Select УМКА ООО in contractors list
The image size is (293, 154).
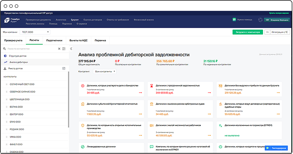point(16,137)
